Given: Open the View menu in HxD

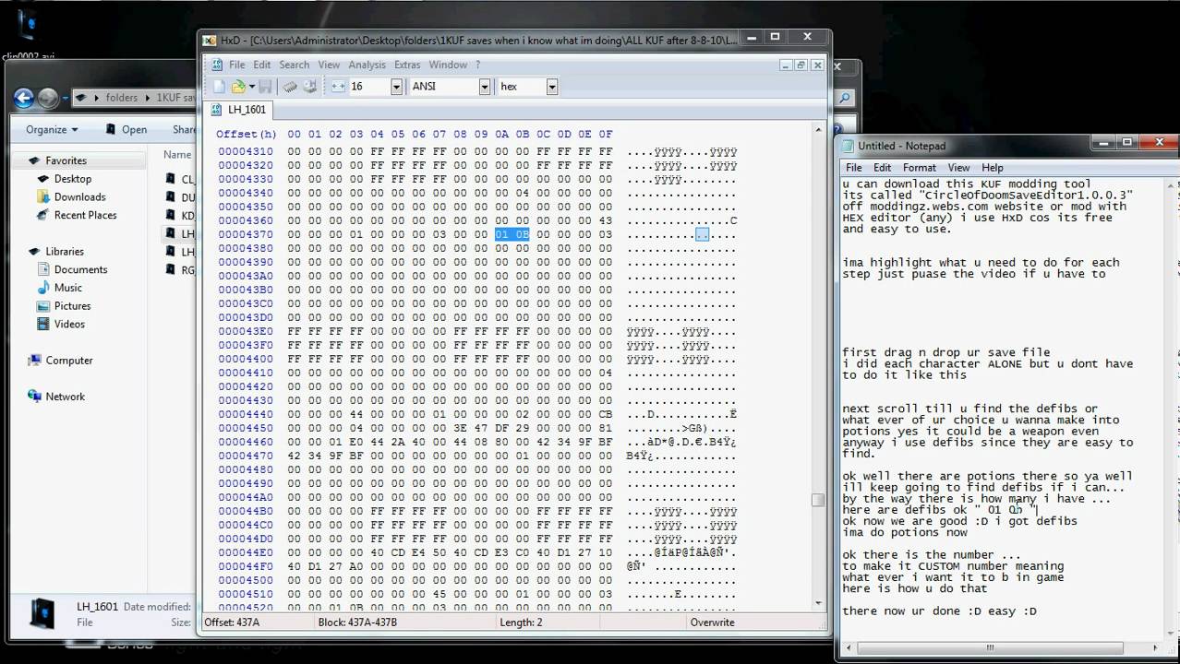Looking at the screenshot, I should [329, 65].
